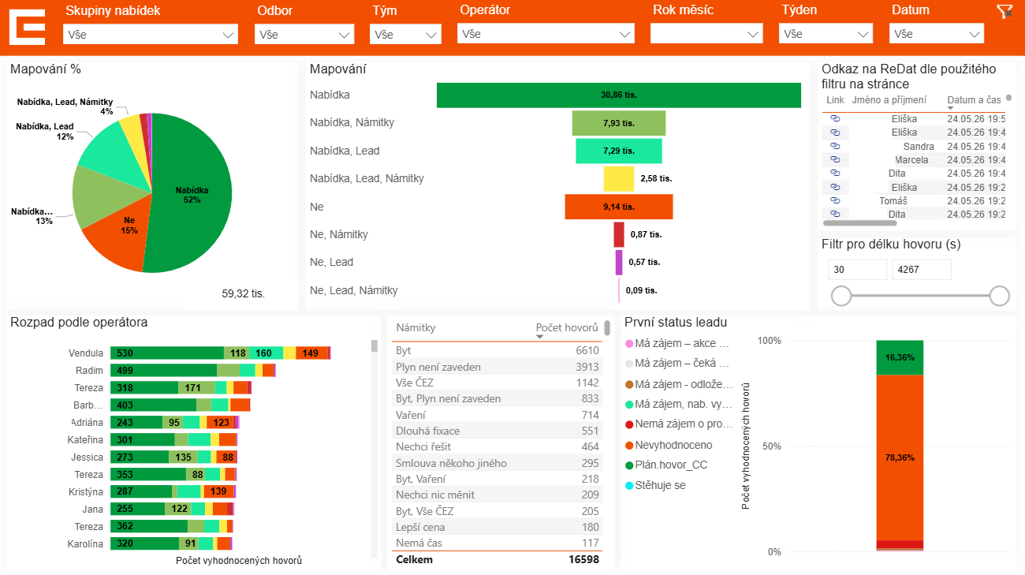Select the Má zájem – čeká… legend marker

tap(629, 364)
